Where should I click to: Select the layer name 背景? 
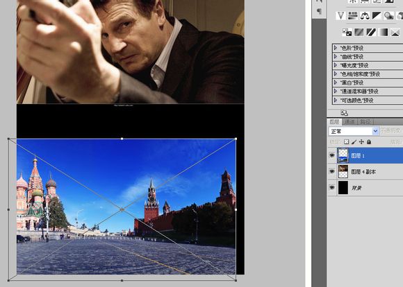[x=356, y=188]
